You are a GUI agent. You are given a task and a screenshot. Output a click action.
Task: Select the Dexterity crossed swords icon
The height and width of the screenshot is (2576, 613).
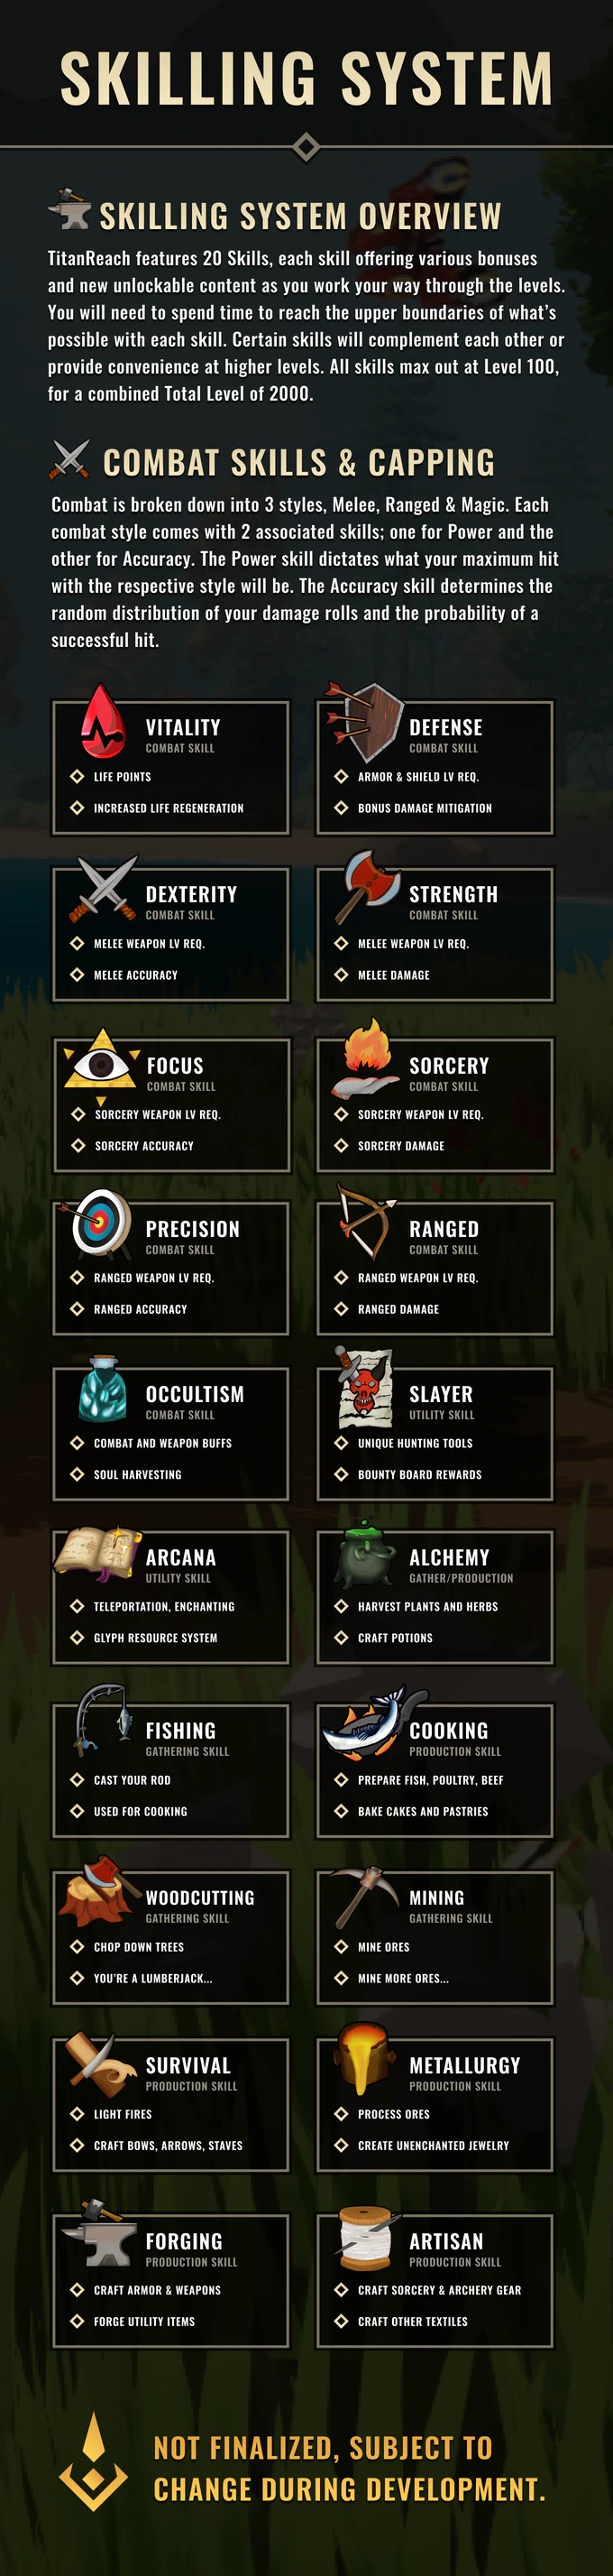tap(104, 889)
